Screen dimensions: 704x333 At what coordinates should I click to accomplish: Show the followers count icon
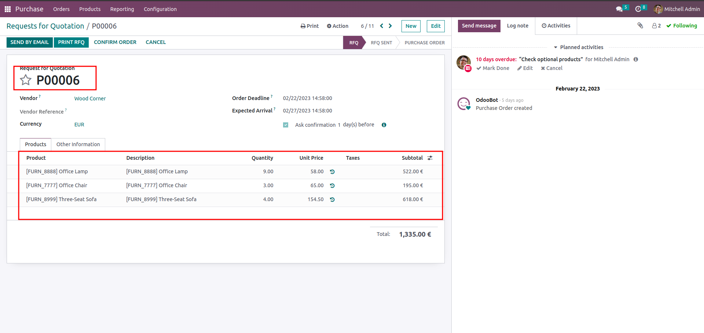pos(656,26)
